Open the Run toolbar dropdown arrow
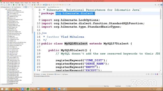The height and width of the screenshot is (91, 163). point(21,5)
